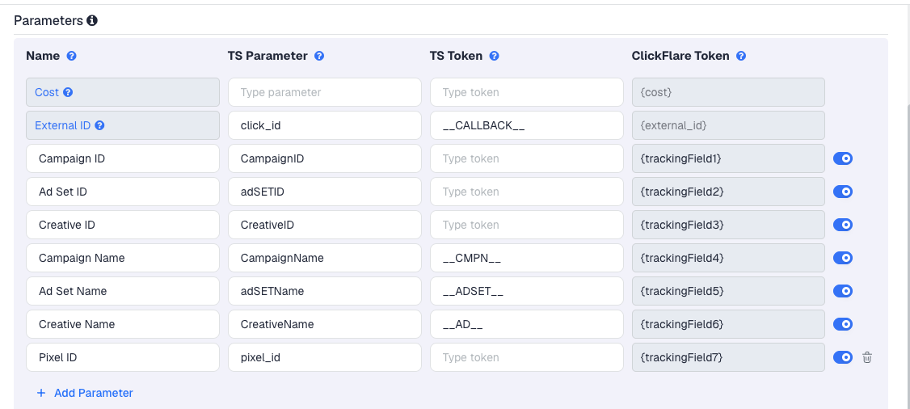
Task: Click the External ID name label
Action: point(63,125)
